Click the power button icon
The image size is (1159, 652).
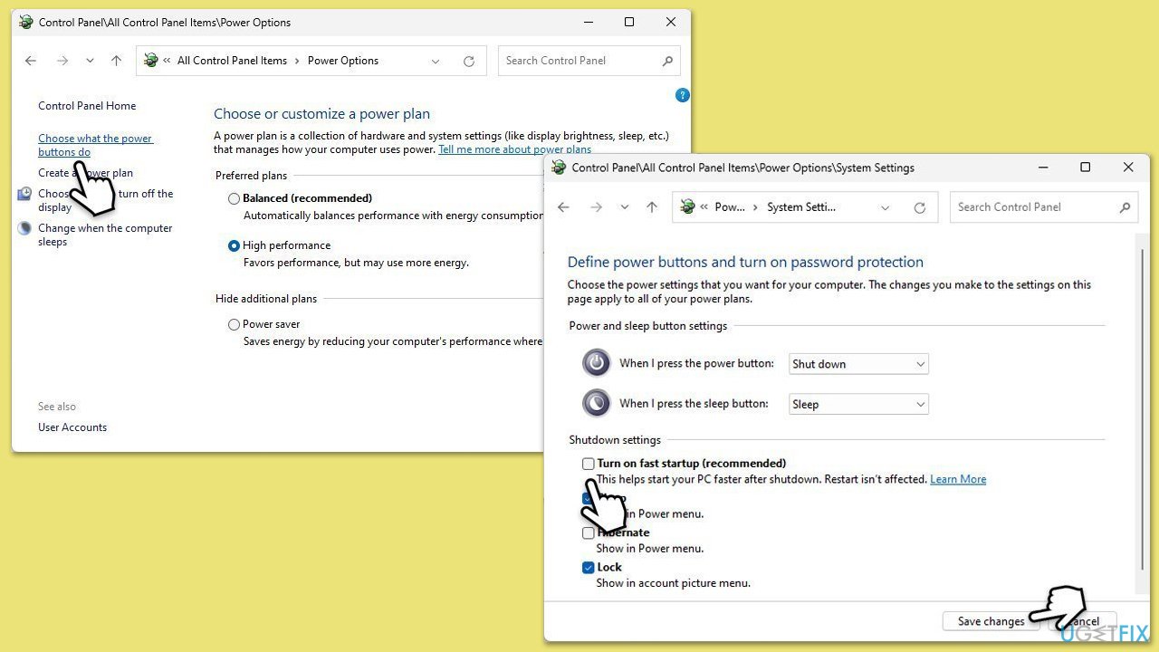click(x=596, y=363)
